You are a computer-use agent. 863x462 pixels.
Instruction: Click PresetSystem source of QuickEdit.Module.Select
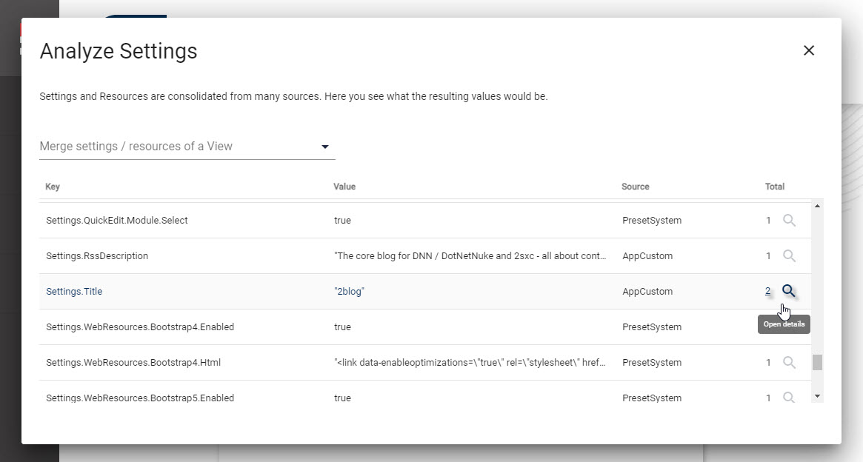click(x=652, y=221)
